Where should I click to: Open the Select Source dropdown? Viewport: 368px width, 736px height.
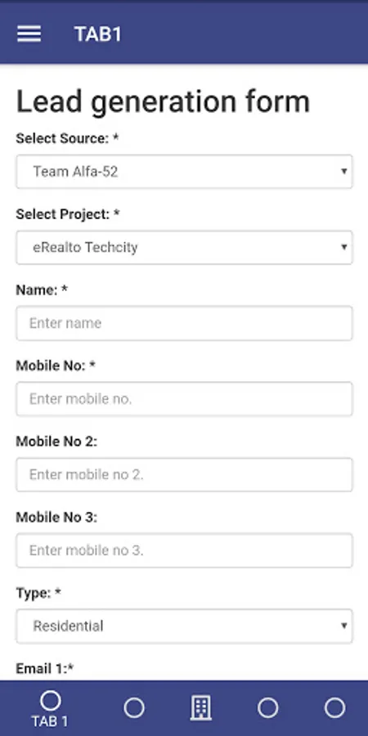[x=184, y=172]
